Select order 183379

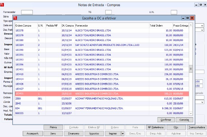pyautogui.click(x=102, y=35)
